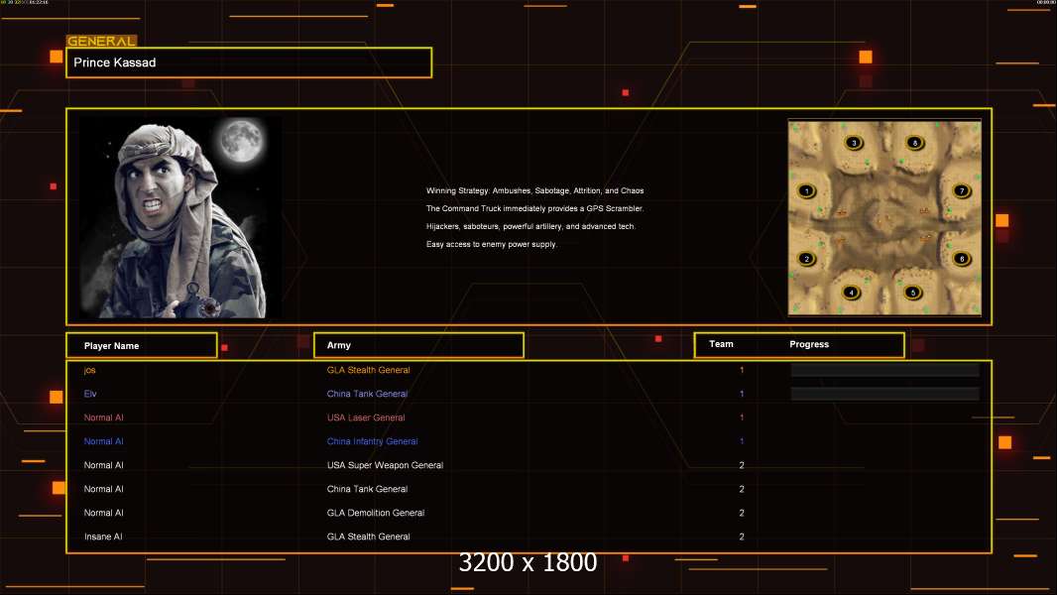Click team number in Insane AI row
Image resolution: width=1057 pixels, height=595 pixels.
pos(742,536)
